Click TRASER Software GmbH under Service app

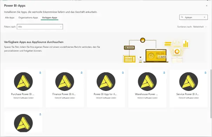point(189,98)
